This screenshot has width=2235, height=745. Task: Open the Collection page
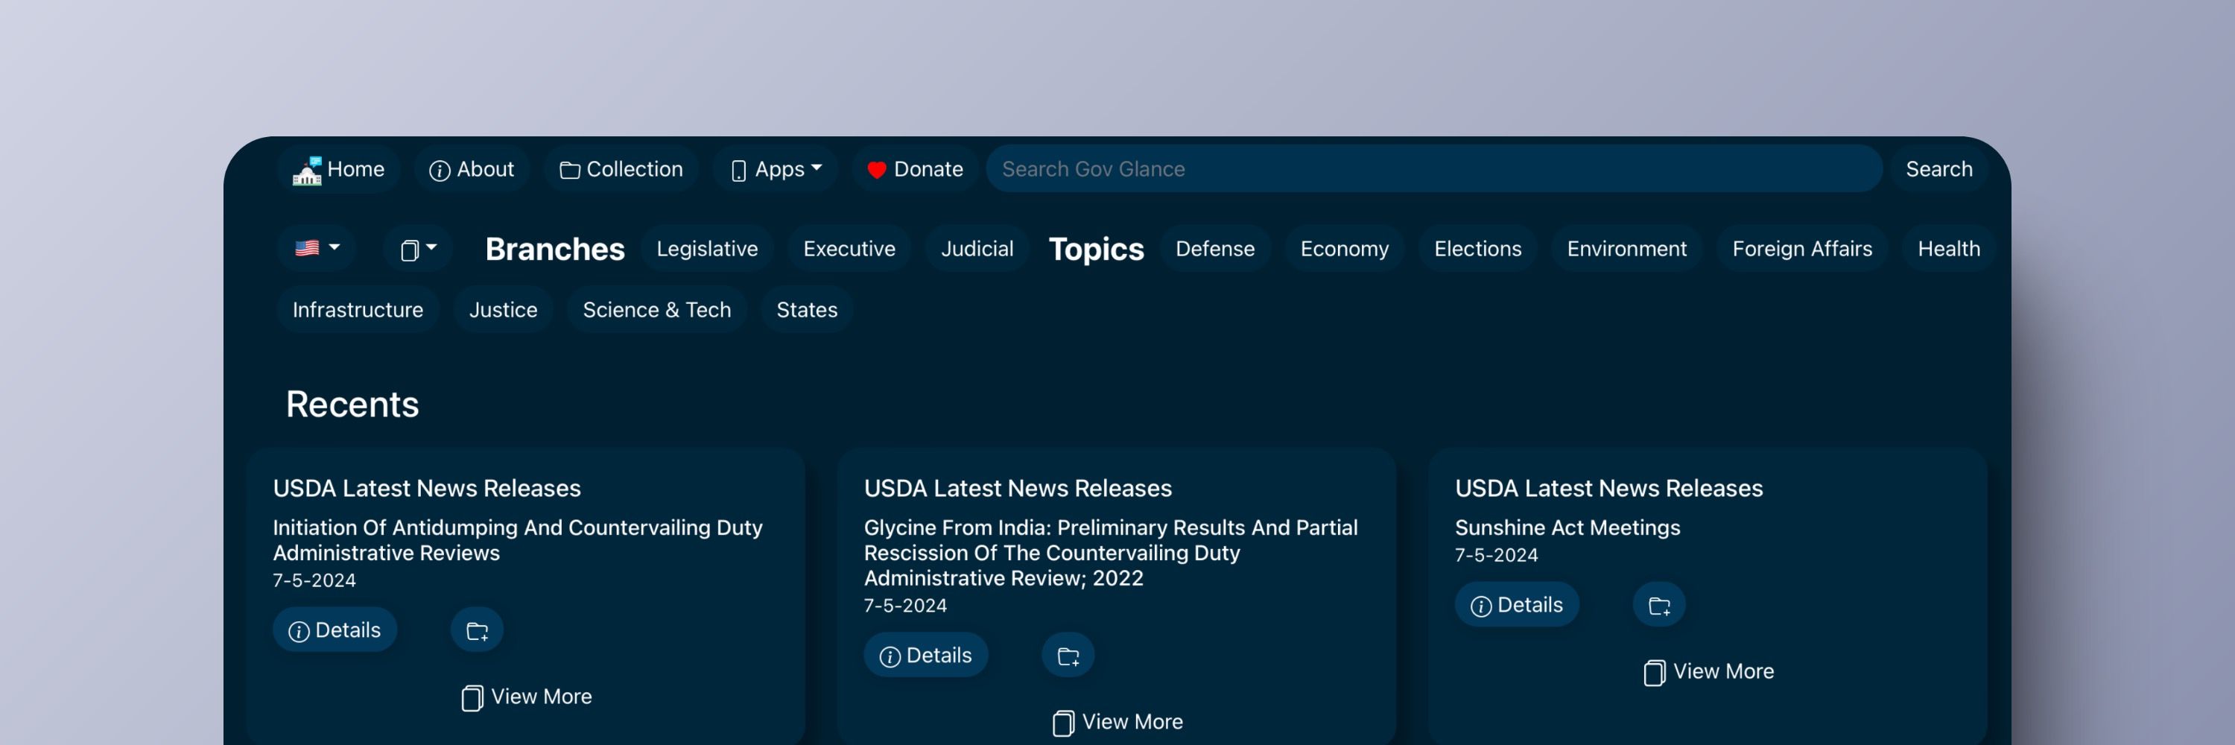click(x=621, y=169)
